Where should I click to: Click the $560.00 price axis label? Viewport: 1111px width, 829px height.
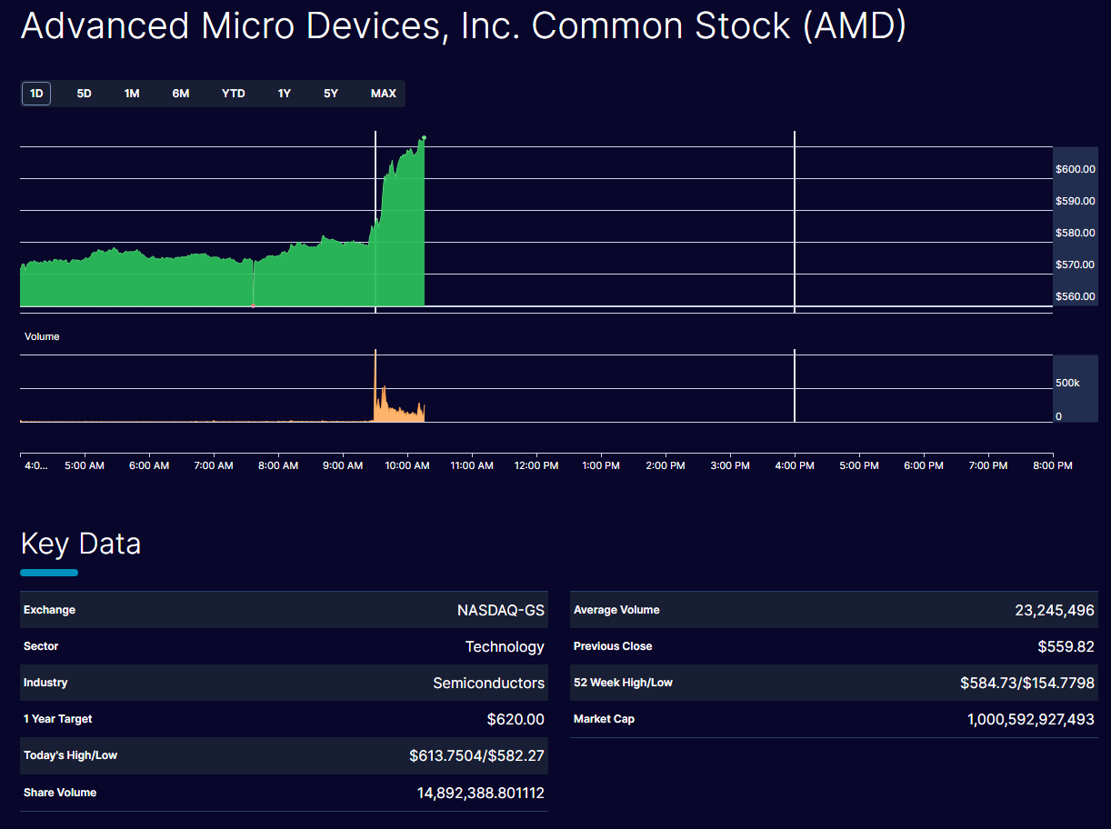(x=1076, y=296)
